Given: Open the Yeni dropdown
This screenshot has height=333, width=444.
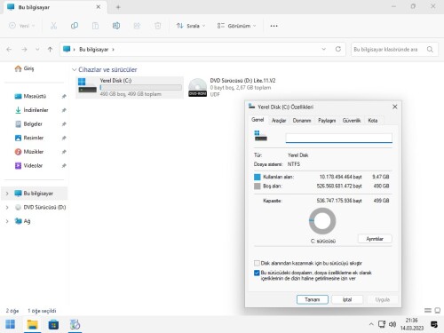Looking at the screenshot, I should coord(22,26).
